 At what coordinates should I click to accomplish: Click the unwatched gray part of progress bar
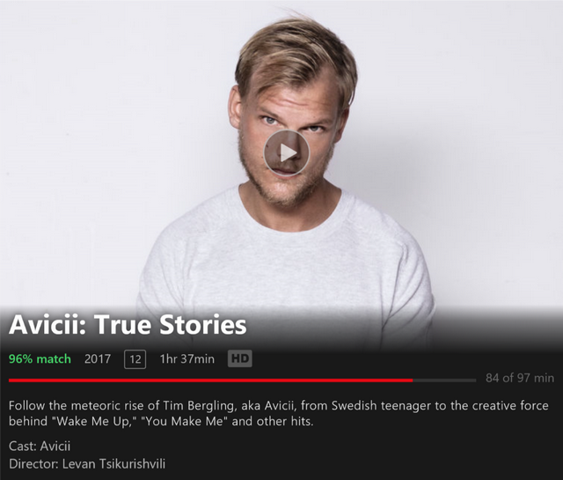coord(444,380)
